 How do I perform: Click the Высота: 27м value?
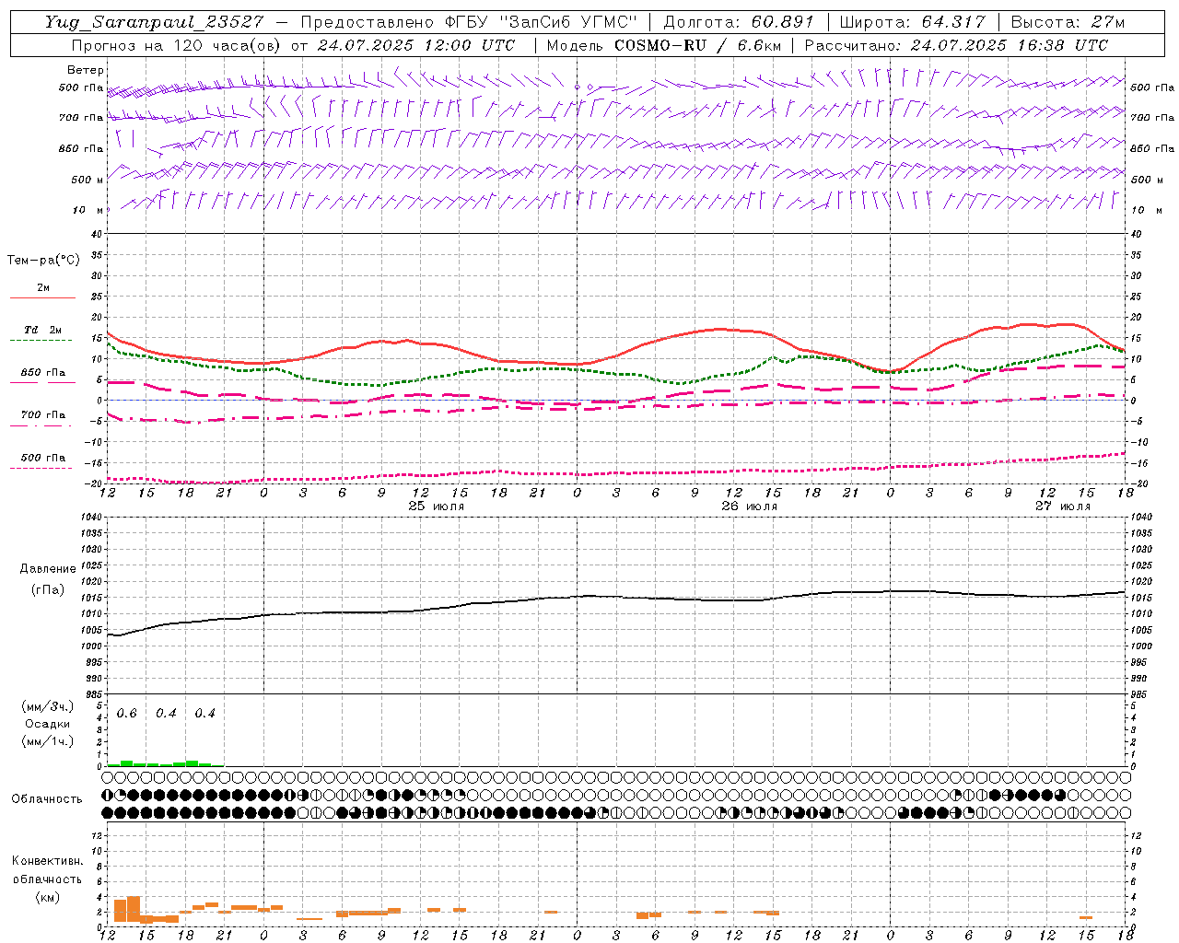coord(1068,22)
